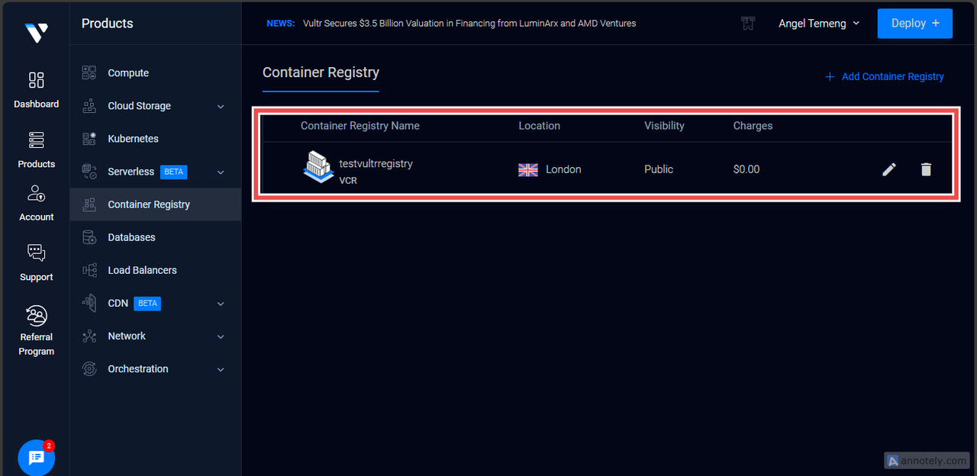This screenshot has height=476, width=977.
Task: Click the Public visibility cell
Action: [x=659, y=169]
